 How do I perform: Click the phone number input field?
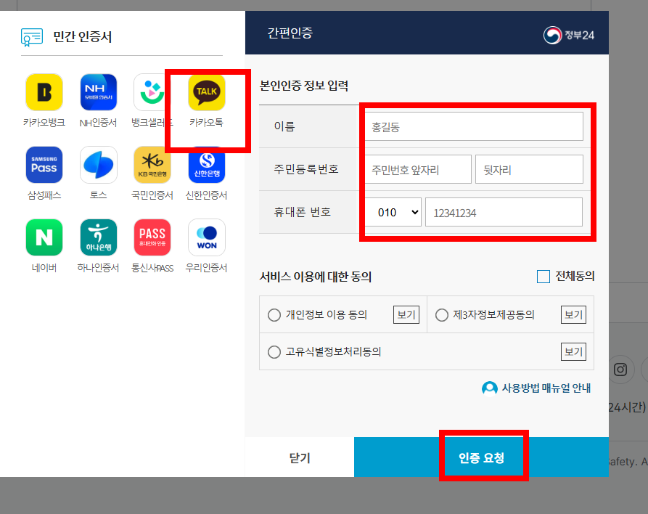click(x=504, y=212)
